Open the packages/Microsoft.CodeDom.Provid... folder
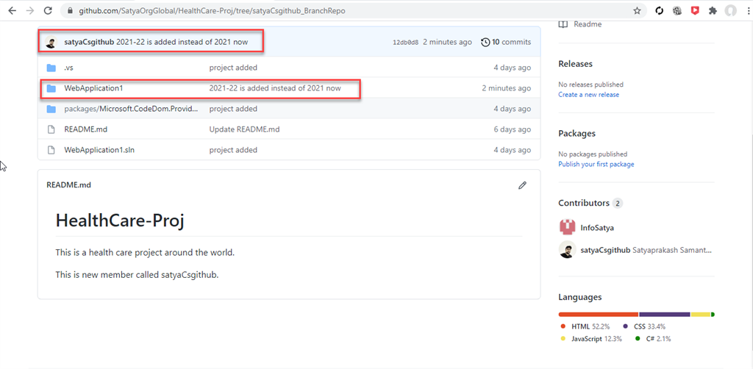The width and height of the screenshot is (753, 369). pos(131,109)
